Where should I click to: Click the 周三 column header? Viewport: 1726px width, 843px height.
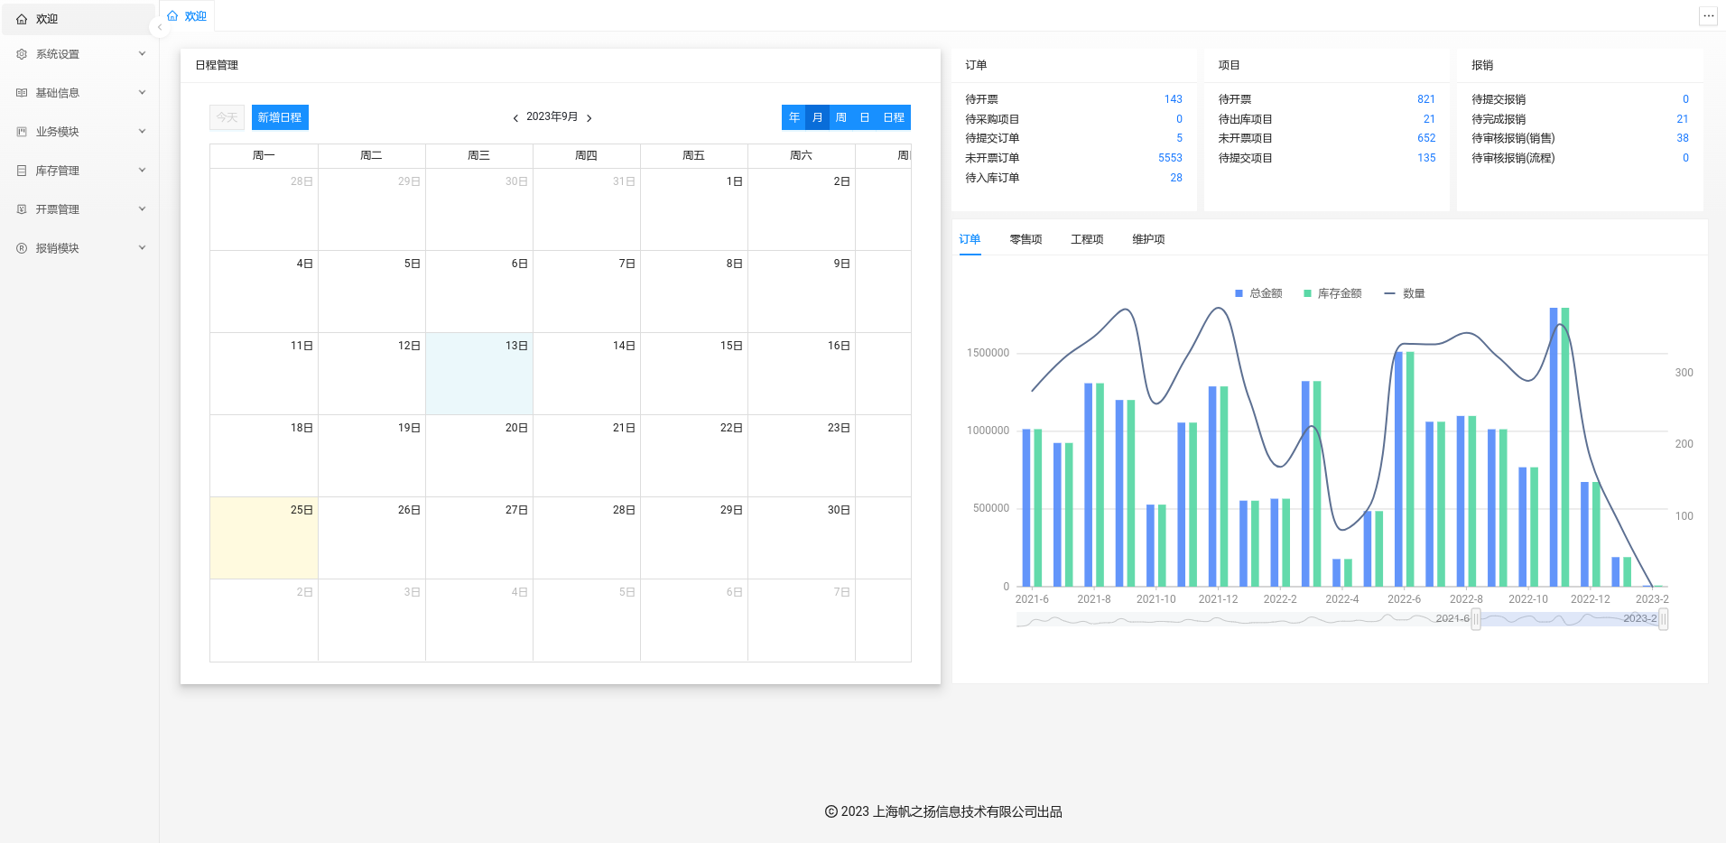pos(478,155)
